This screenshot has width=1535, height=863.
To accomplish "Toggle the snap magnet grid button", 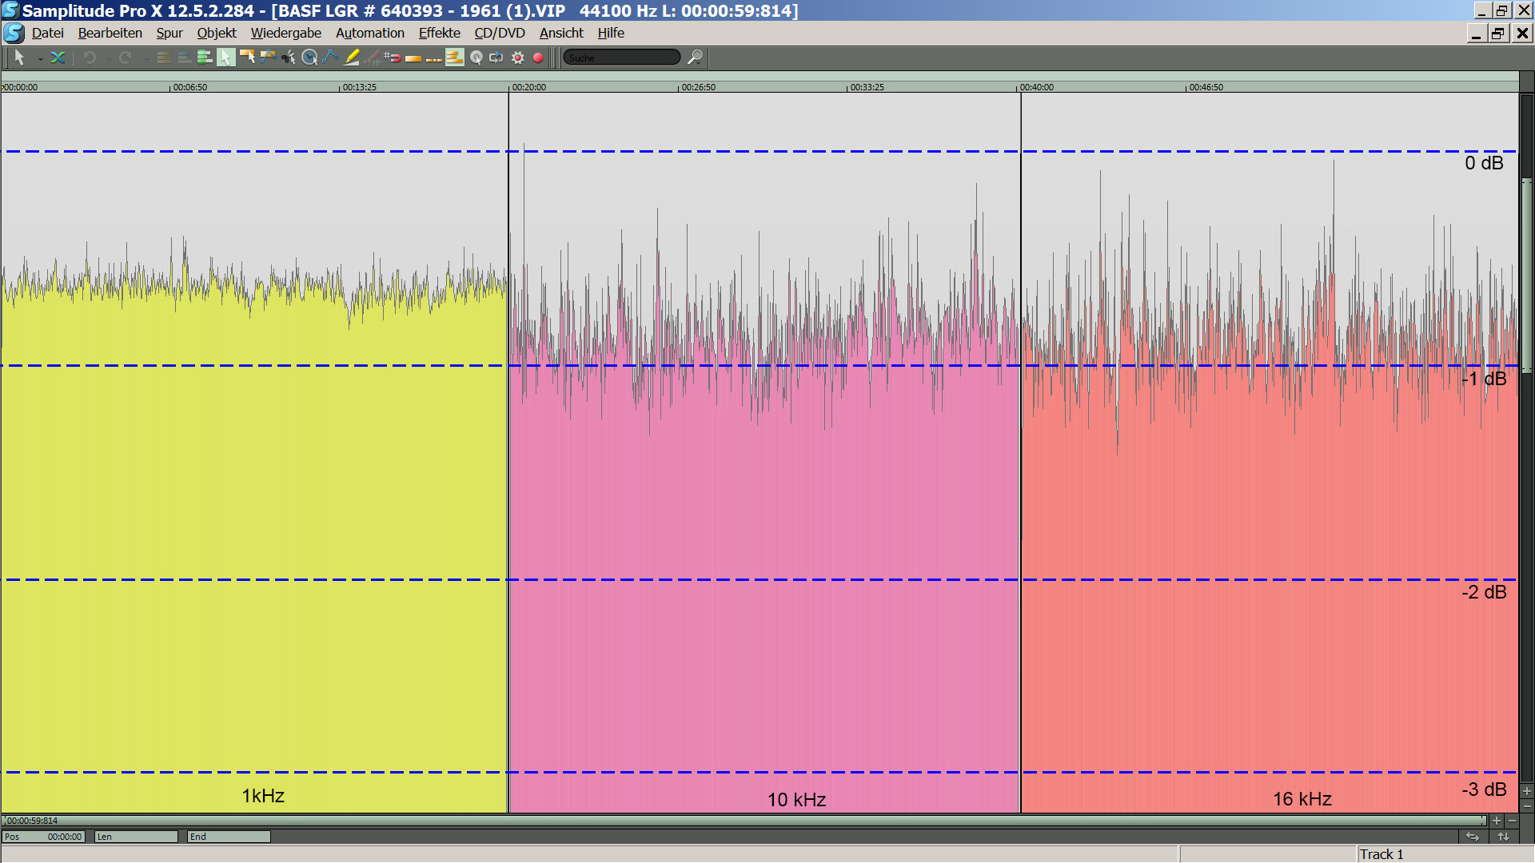I will click(x=392, y=58).
